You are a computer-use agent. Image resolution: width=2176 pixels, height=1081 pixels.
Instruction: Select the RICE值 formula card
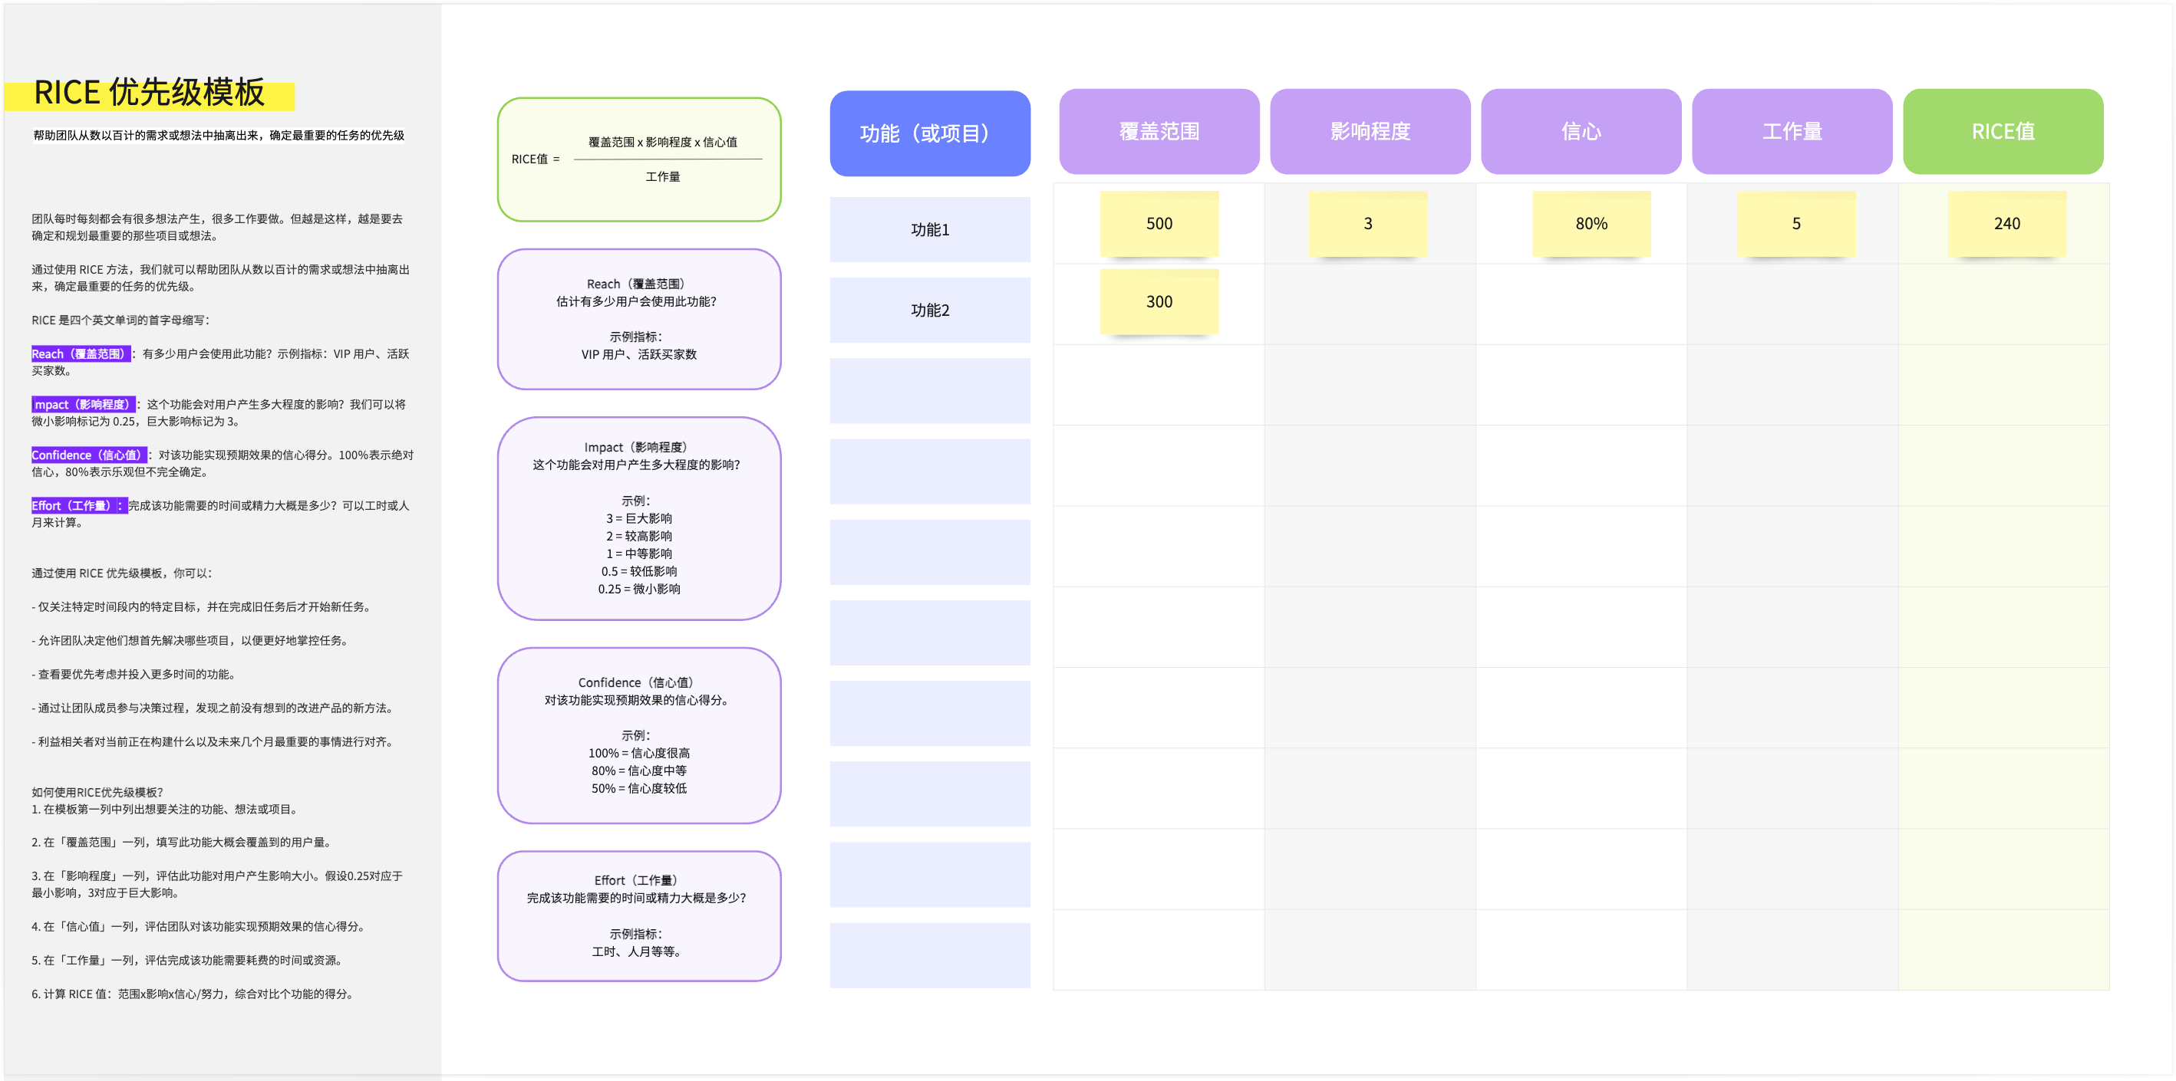click(x=638, y=159)
